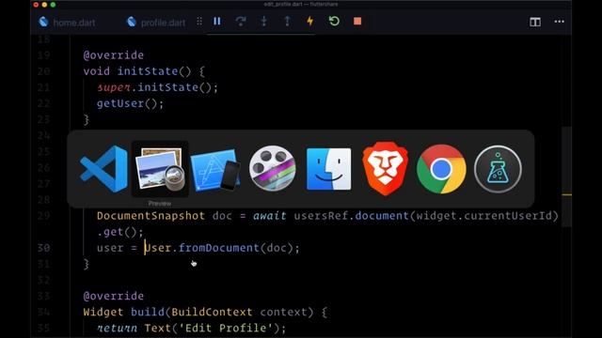
Task: Click the Dart file icon on profile.dart tab
Action: (132, 22)
